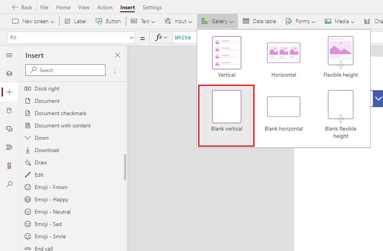
Task: Go back using the Back arrow
Action: (22, 7)
